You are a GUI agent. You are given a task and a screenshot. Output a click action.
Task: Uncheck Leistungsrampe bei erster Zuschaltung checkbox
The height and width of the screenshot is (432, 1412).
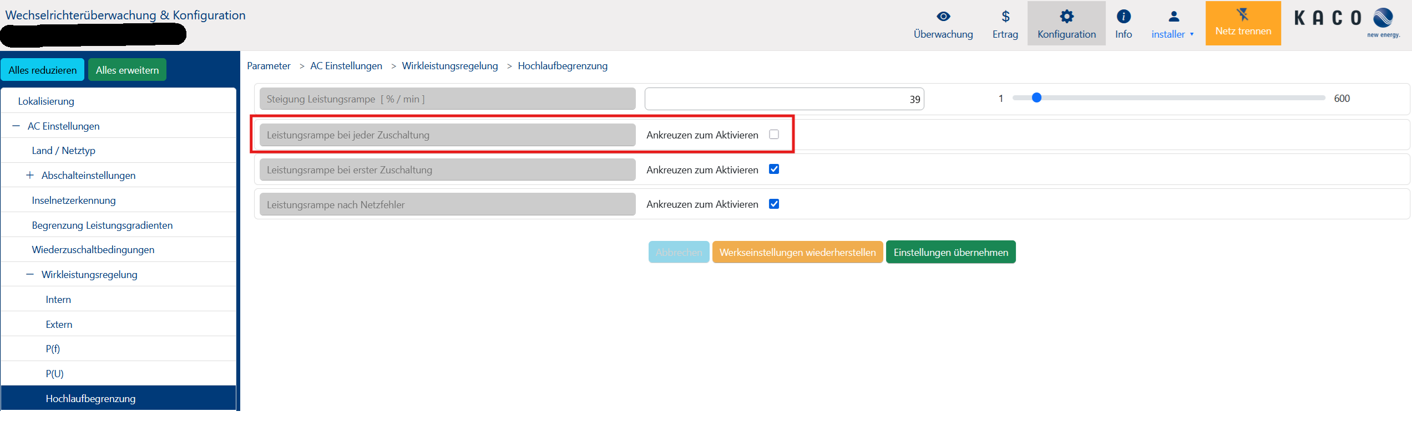[x=774, y=169]
